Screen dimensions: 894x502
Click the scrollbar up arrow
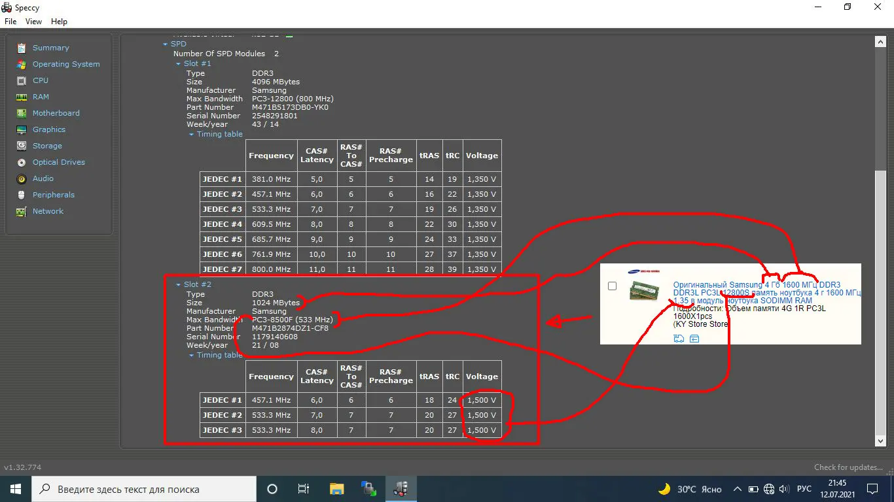880,41
